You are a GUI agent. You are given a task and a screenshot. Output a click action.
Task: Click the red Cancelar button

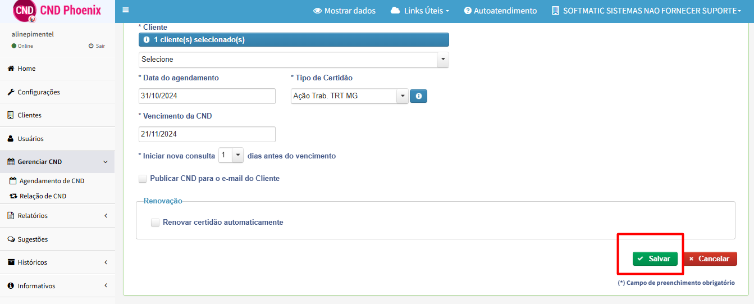[x=710, y=258]
